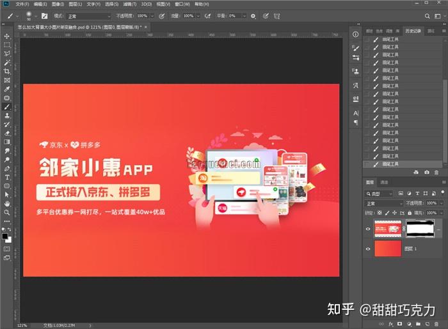Screen dimensions: 448x329
Task: Select the Eraser tool
Action: coord(7,133)
